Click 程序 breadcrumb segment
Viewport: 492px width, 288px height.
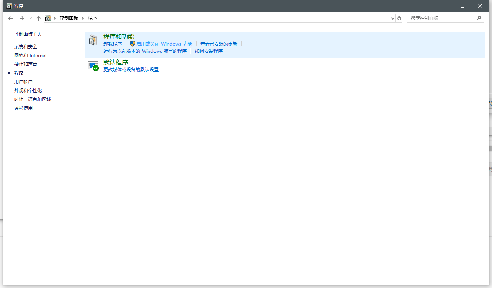[x=92, y=18]
